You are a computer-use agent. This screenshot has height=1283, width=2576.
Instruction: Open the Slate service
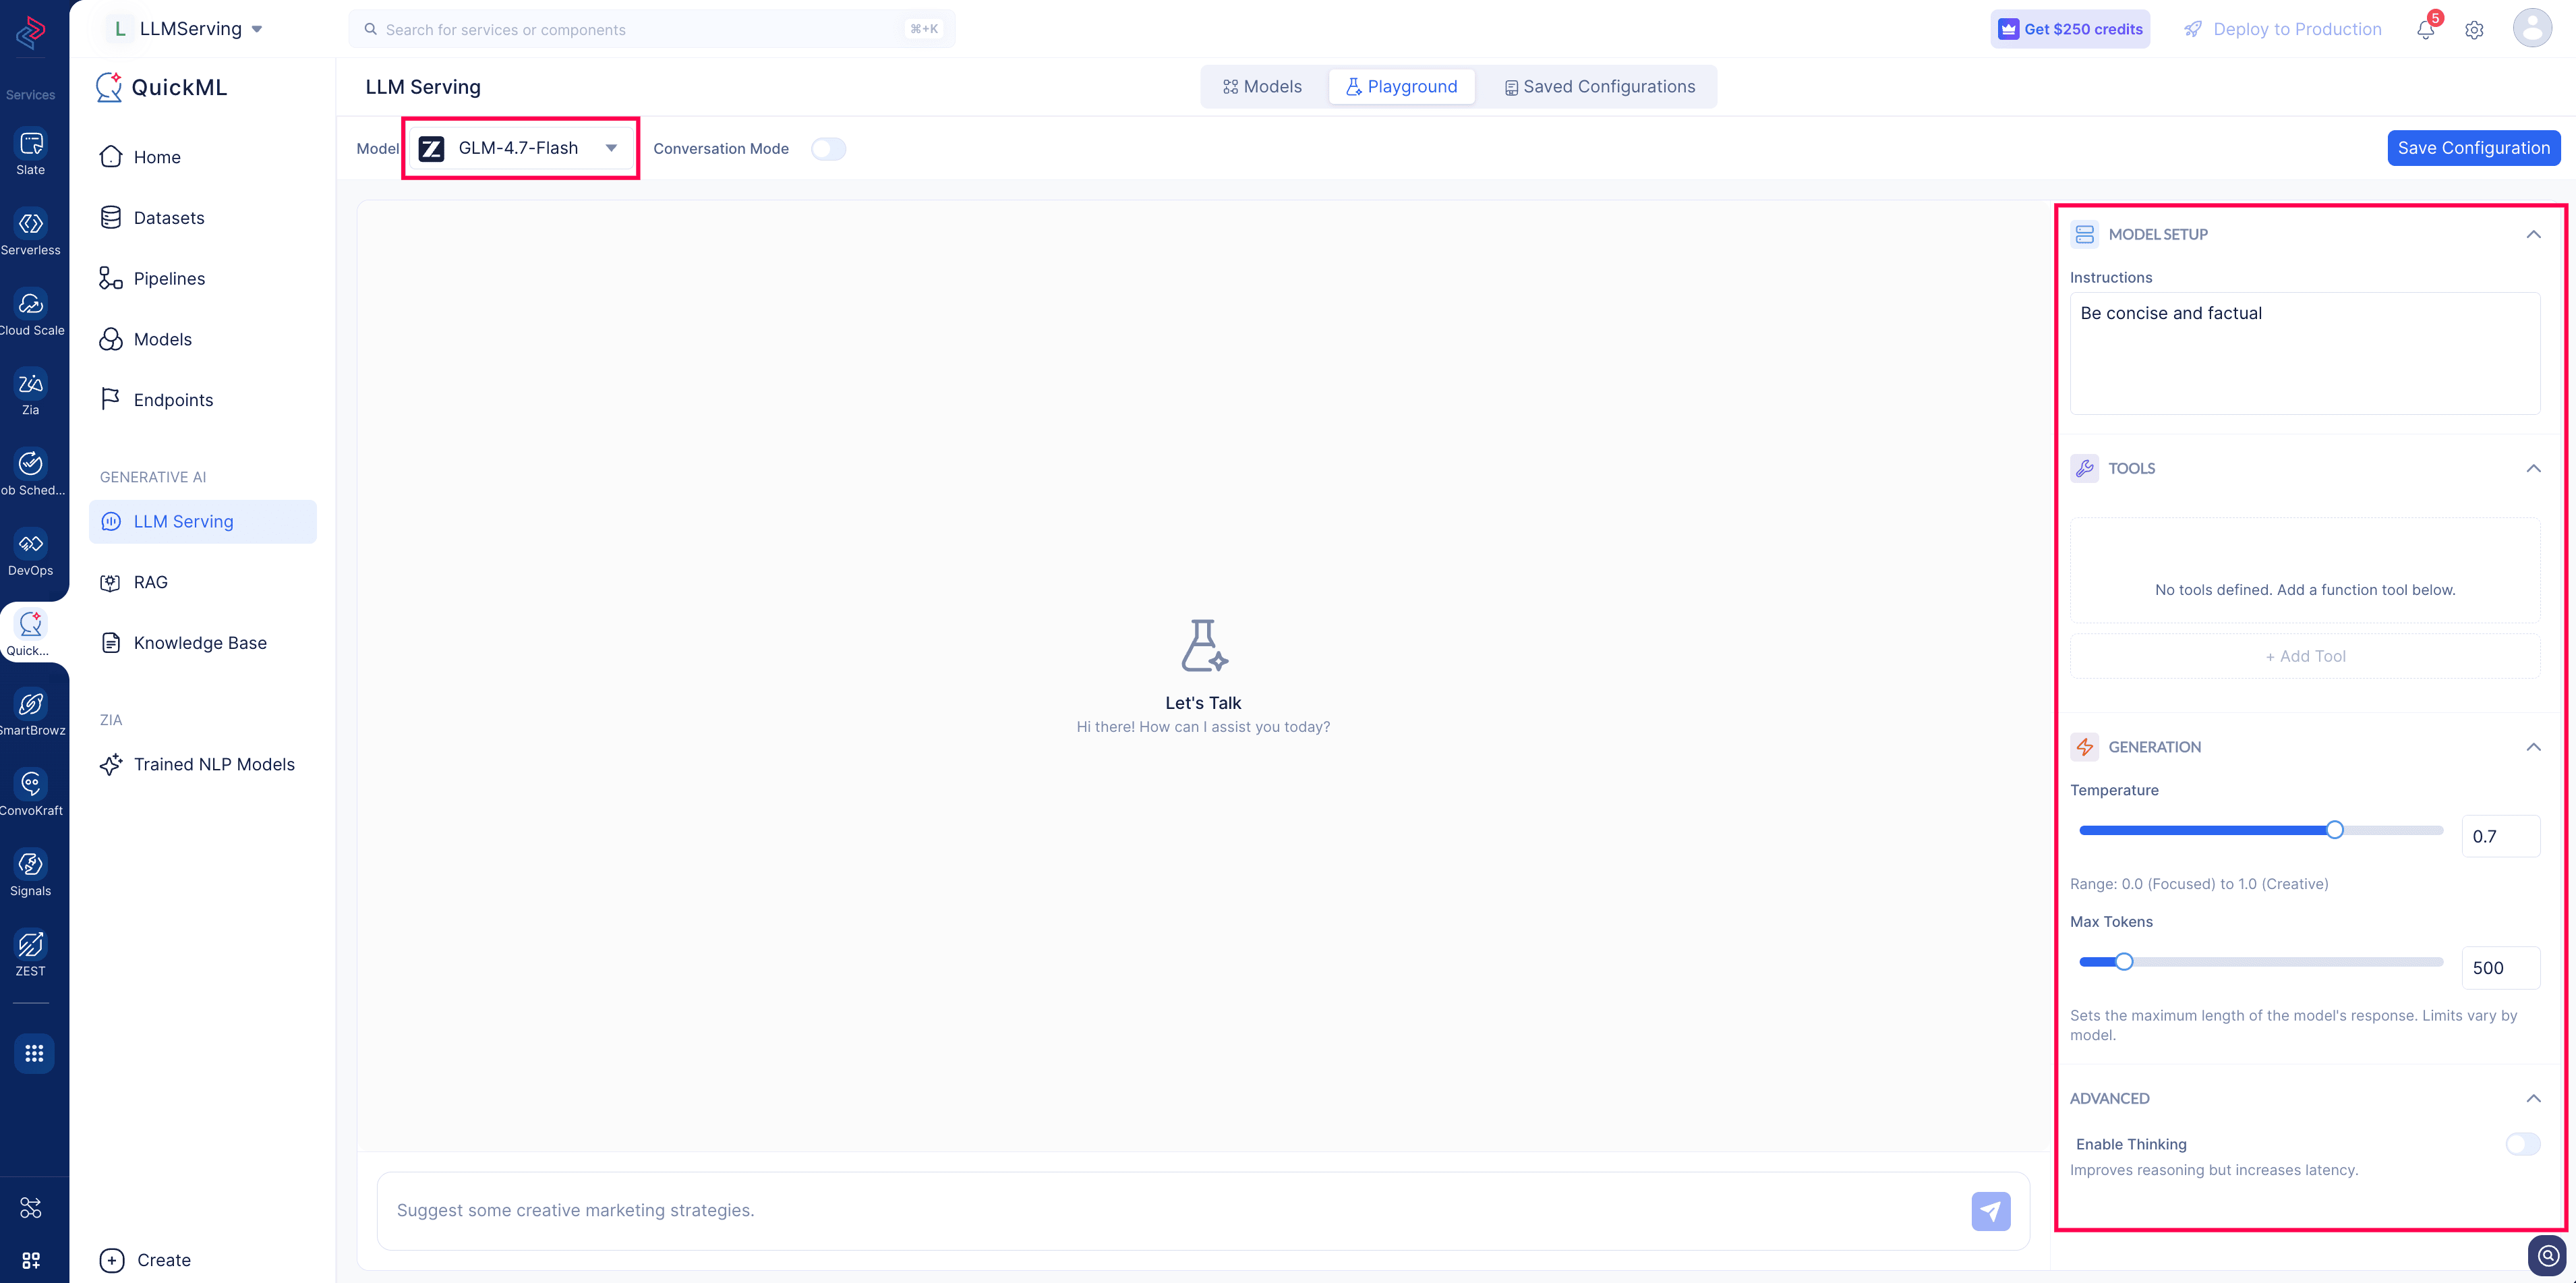point(31,152)
